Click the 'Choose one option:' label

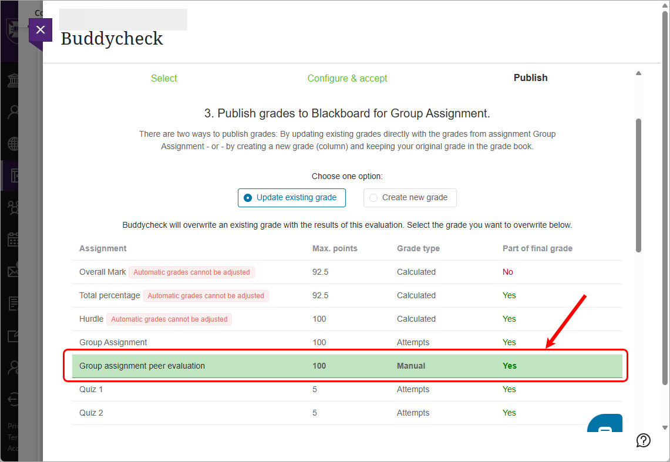pos(347,176)
